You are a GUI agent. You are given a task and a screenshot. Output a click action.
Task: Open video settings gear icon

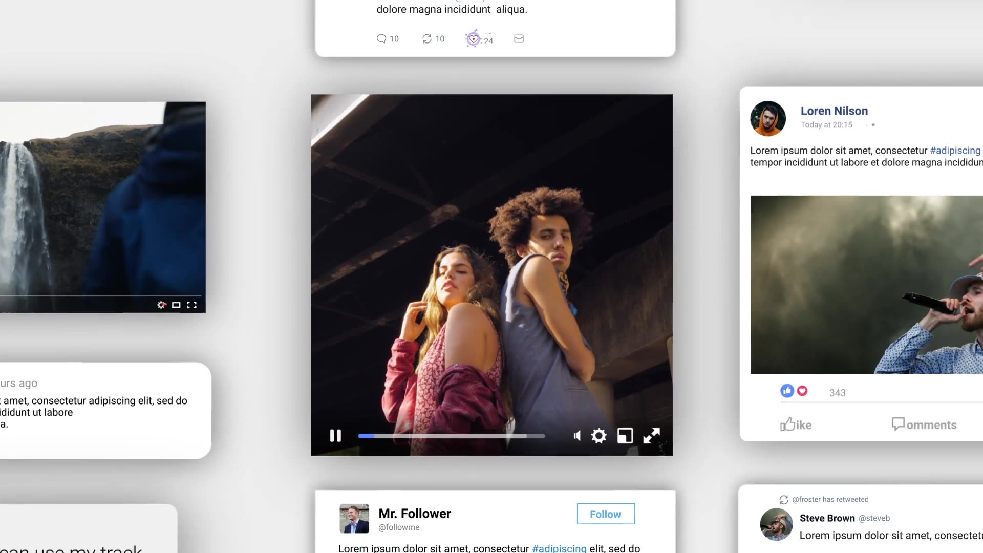(x=600, y=436)
